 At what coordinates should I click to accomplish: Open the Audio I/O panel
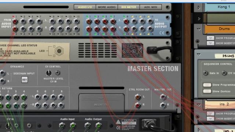pos(85,7)
